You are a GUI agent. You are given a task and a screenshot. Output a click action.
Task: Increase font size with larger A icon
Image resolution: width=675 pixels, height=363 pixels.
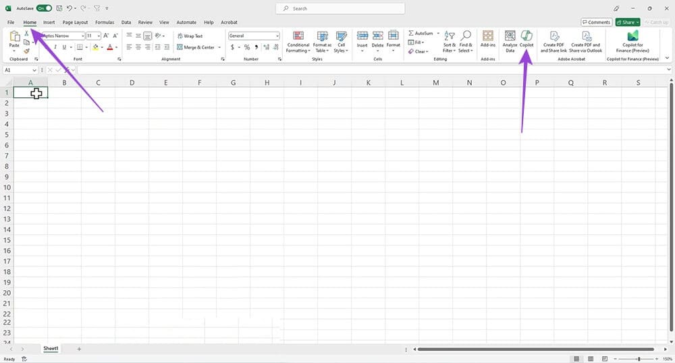coord(106,36)
